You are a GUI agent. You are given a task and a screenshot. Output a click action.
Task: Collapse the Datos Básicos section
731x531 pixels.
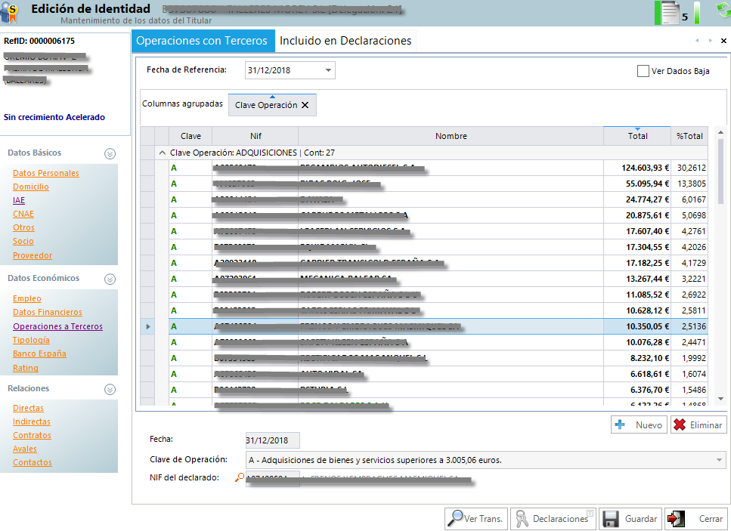tap(110, 154)
